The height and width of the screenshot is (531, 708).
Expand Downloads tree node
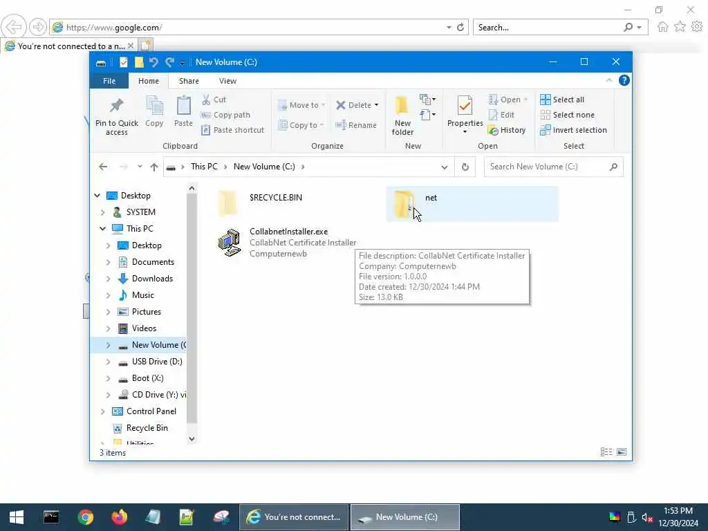pos(109,279)
